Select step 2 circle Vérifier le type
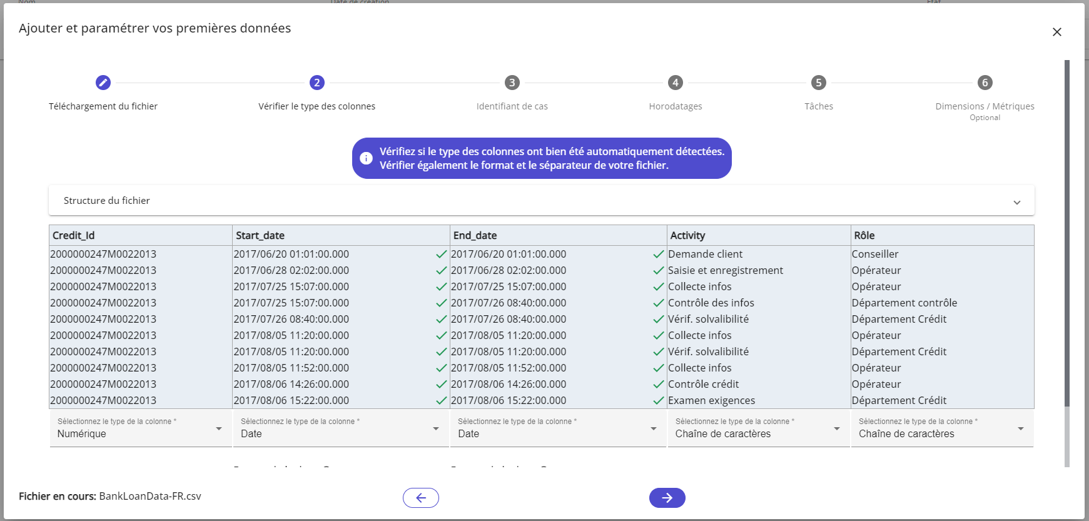 [x=317, y=83]
